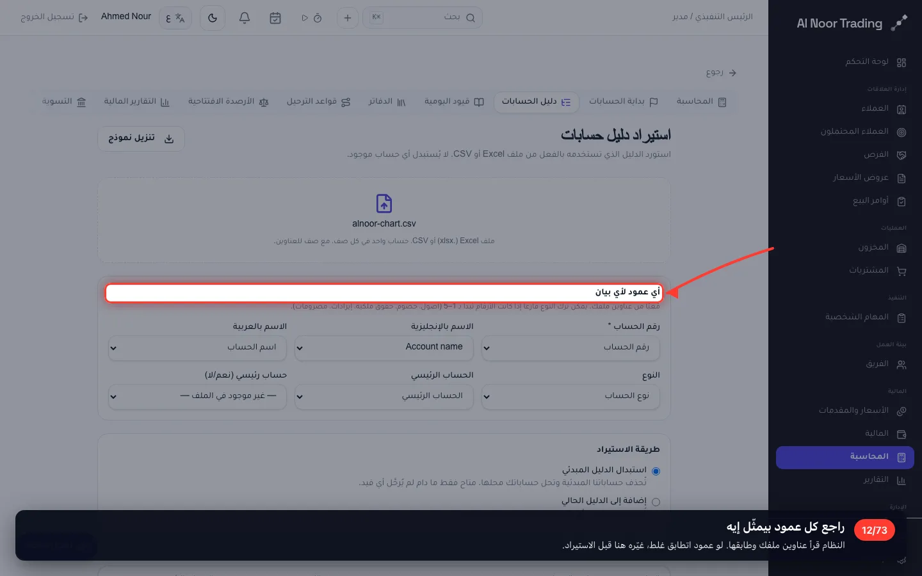Open المهام الشخصية tasks in sidebar

(845, 317)
